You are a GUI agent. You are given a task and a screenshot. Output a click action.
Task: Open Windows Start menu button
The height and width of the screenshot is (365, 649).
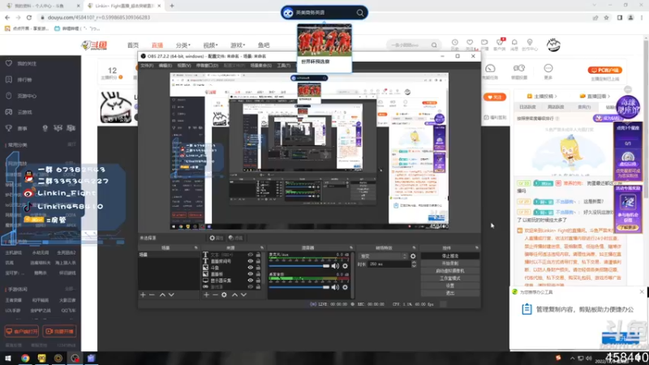point(7,359)
